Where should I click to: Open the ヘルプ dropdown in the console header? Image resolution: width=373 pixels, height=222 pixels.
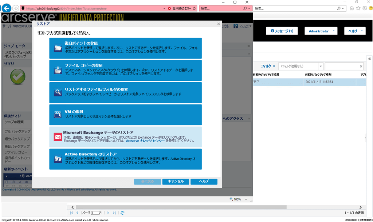[x=355, y=31]
